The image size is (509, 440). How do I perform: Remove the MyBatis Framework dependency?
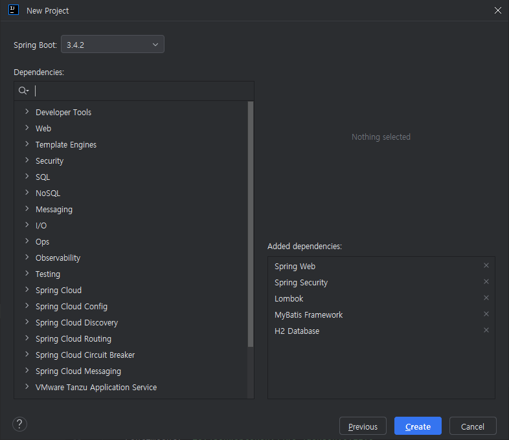[x=486, y=314]
